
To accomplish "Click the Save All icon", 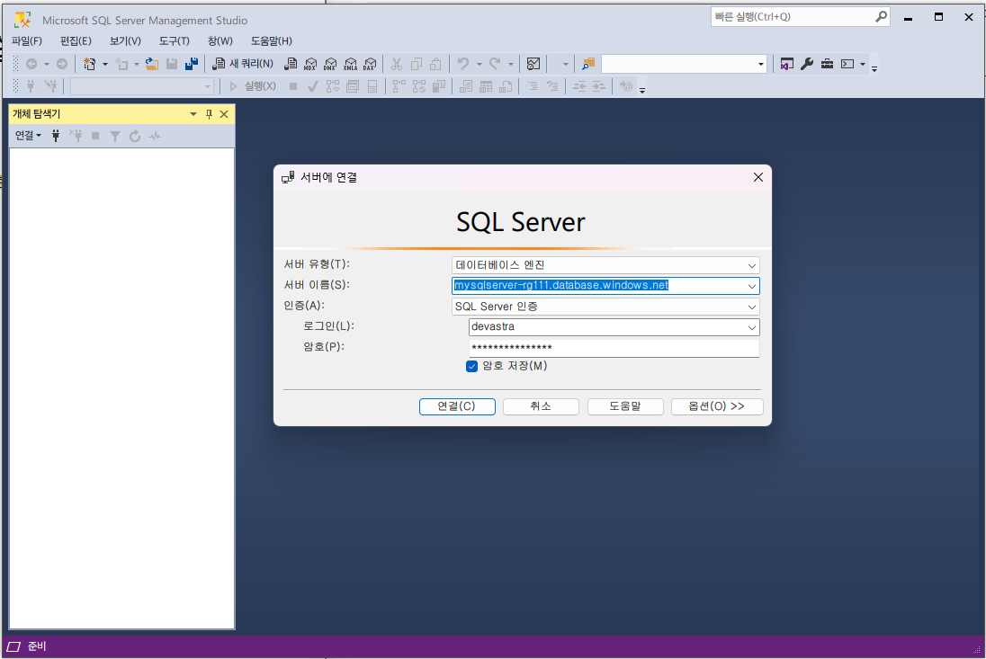I will pos(192,64).
